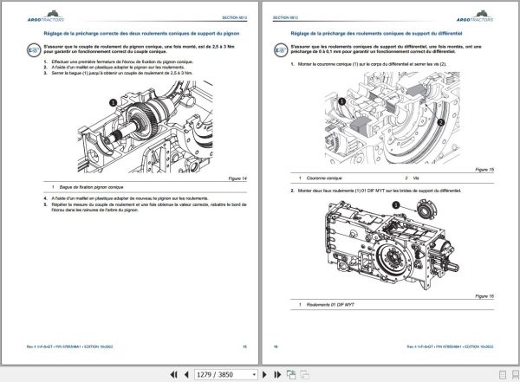The image size is (520, 382).
Task: Click step 1 'Monter la couronne conique' line
Action: point(368,64)
